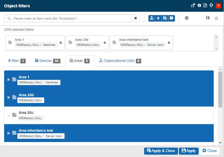Click the resize width icon in header

[211, 5]
